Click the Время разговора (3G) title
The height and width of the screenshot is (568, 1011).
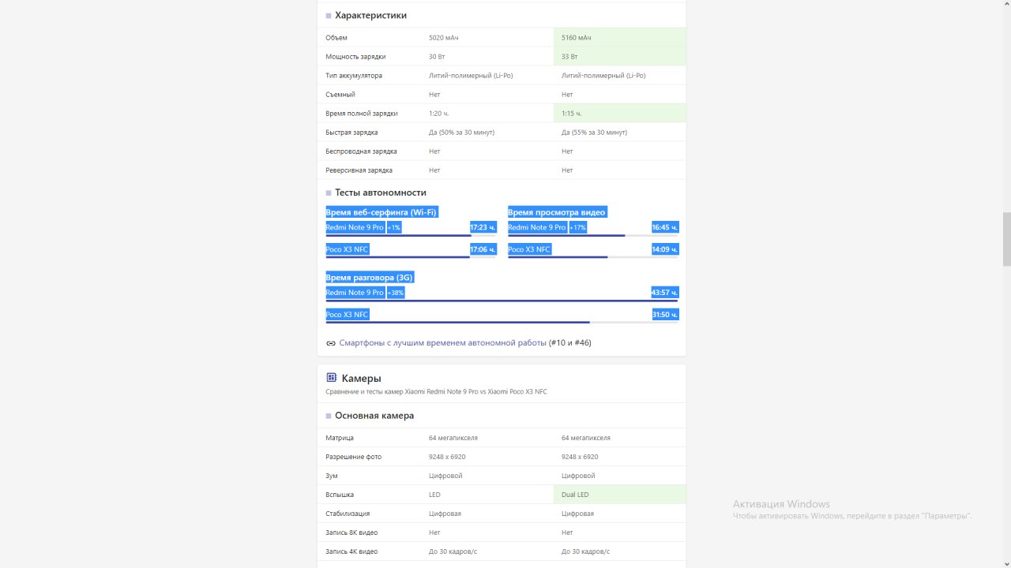click(370, 278)
